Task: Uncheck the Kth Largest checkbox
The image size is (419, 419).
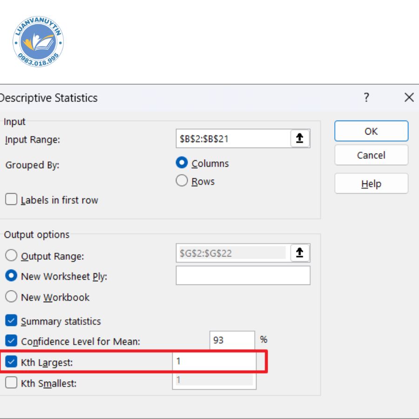Action: pyautogui.click(x=11, y=362)
